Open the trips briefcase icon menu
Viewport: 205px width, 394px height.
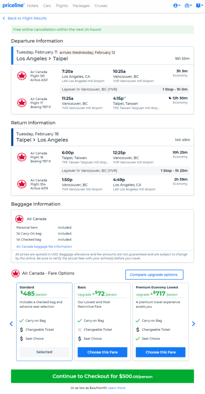188,5
